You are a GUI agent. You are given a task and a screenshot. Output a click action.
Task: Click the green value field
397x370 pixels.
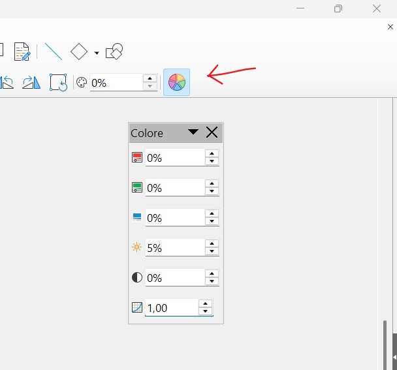[x=175, y=187]
